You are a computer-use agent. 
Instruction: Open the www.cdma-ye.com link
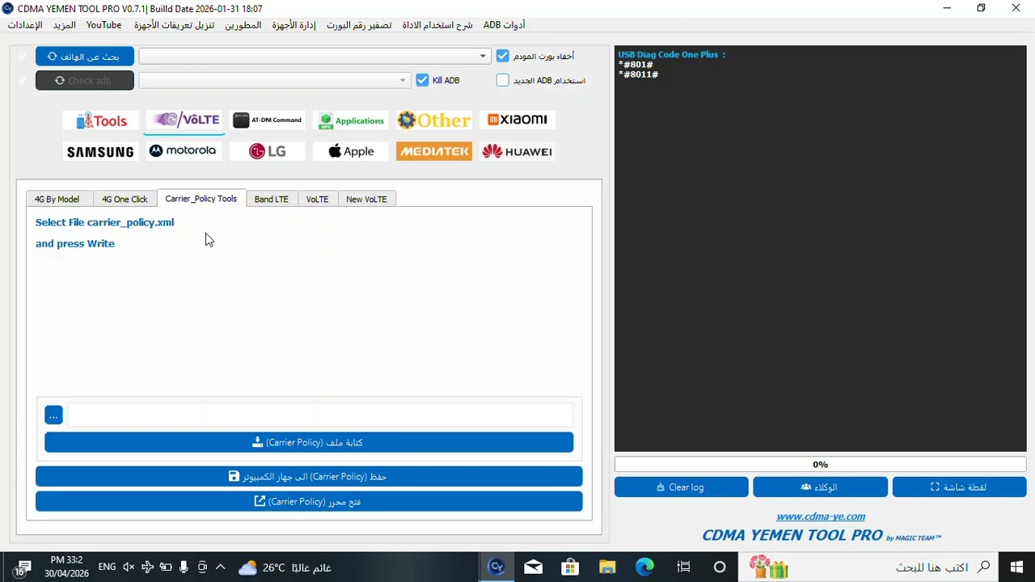click(820, 517)
